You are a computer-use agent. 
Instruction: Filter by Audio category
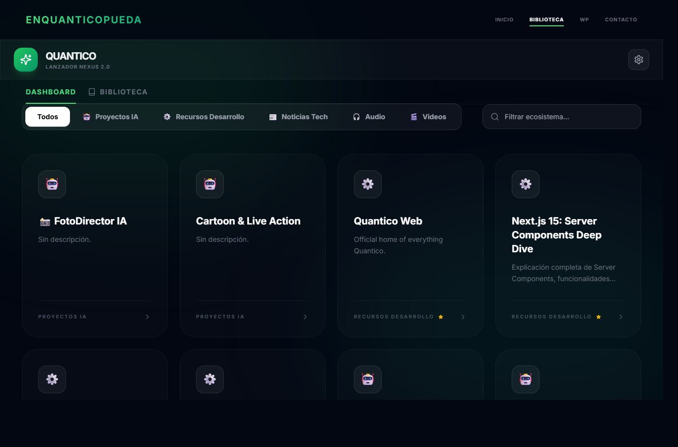(369, 117)
